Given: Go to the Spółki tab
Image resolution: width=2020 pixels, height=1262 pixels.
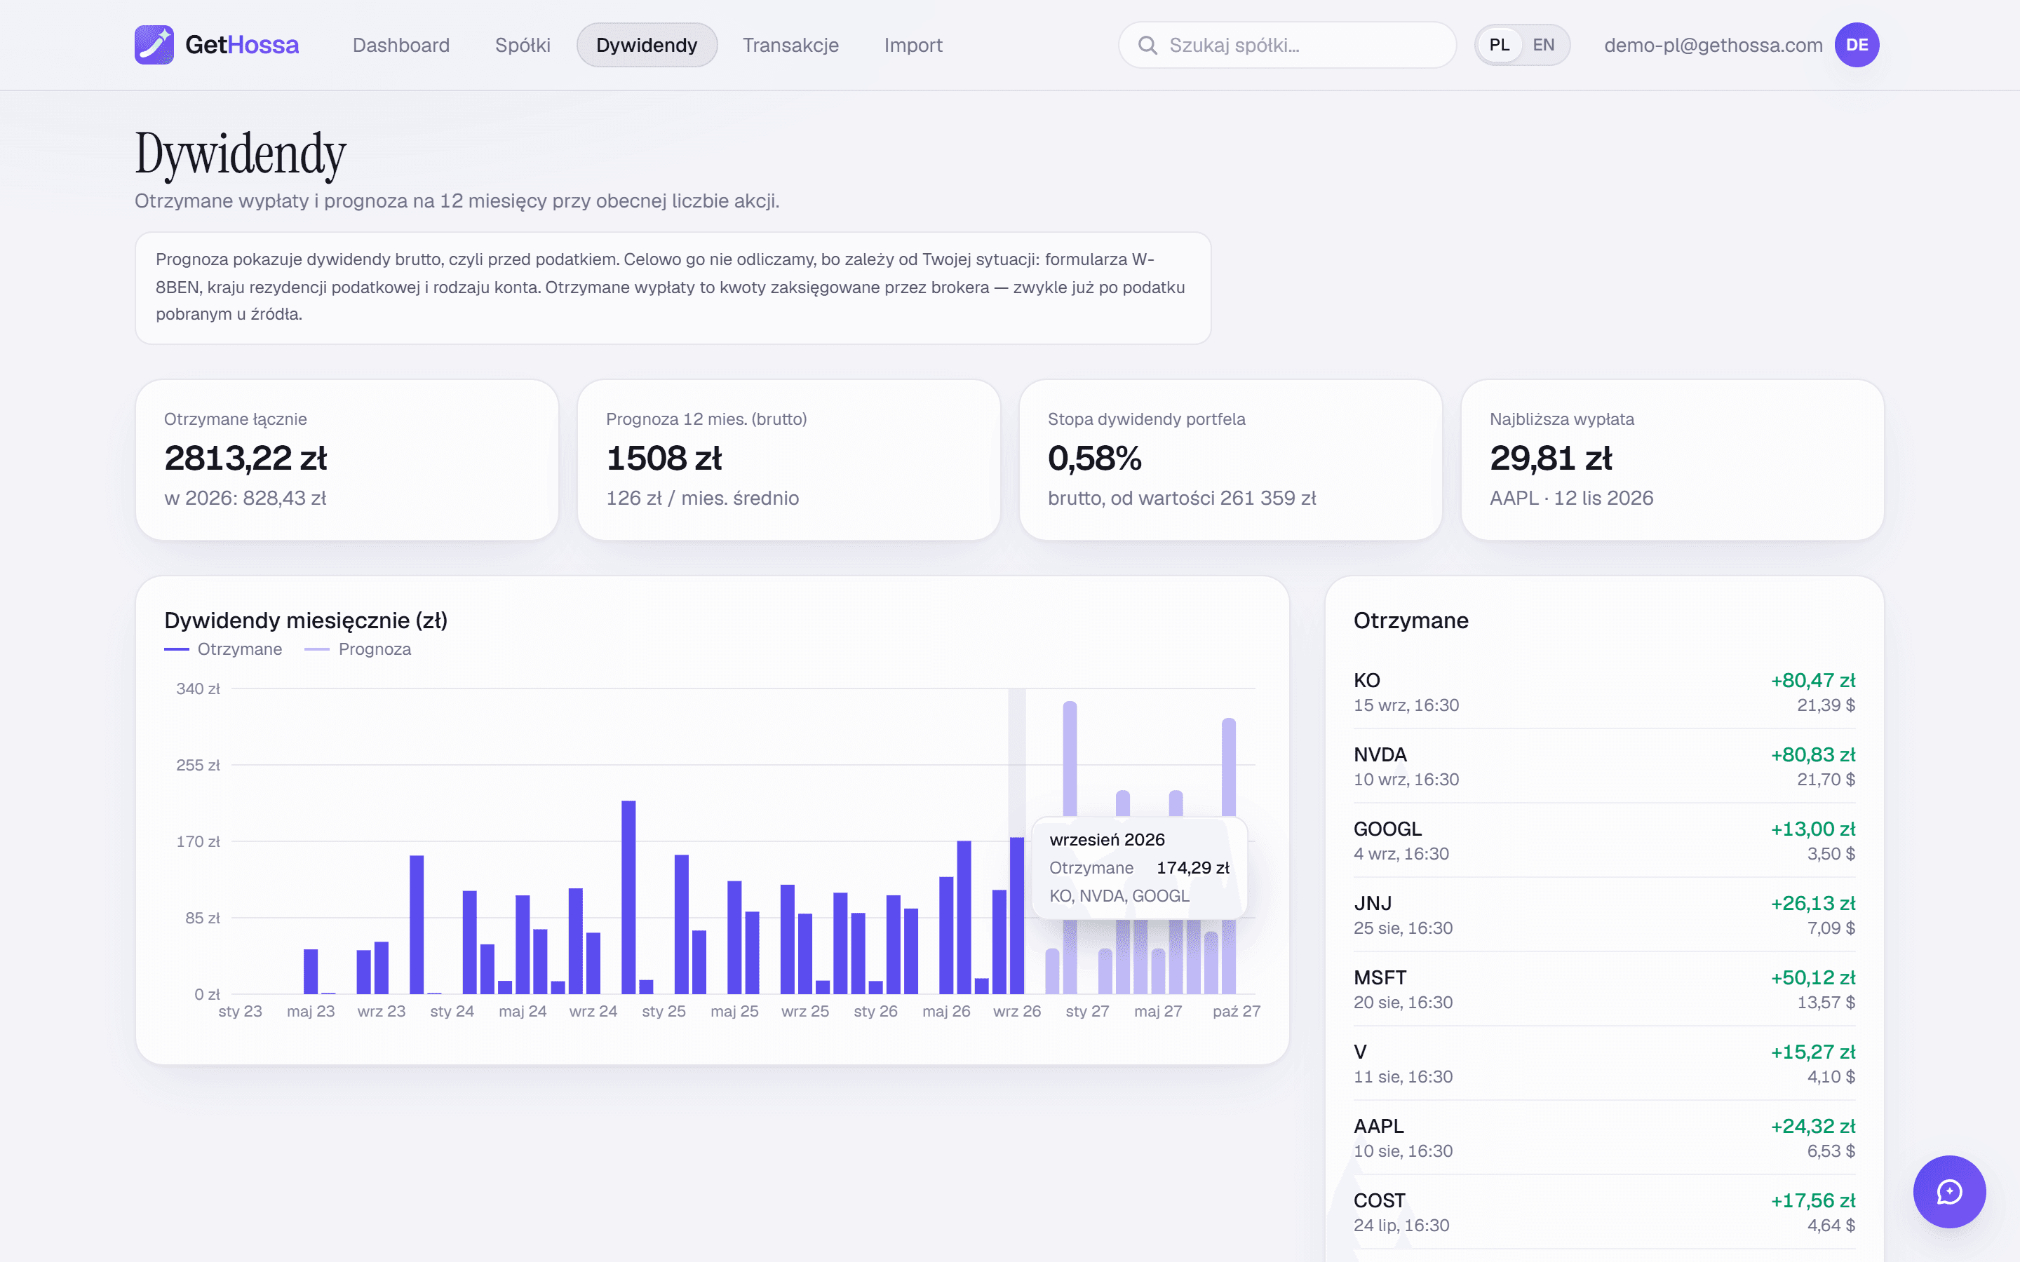Looking at the screenshot, I should coord(523,45).
